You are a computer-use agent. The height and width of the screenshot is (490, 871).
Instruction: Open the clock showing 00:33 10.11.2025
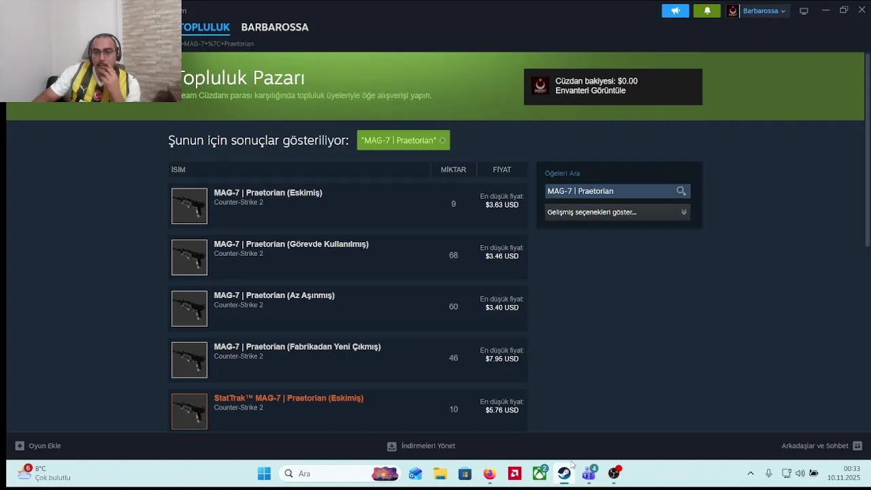844,473
